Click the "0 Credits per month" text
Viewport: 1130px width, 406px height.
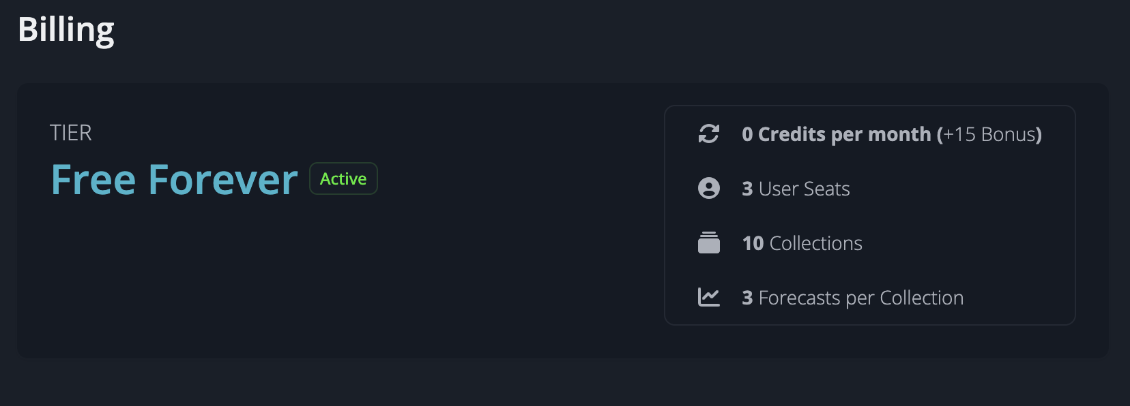pyautogui.click(x=836, y=134)
